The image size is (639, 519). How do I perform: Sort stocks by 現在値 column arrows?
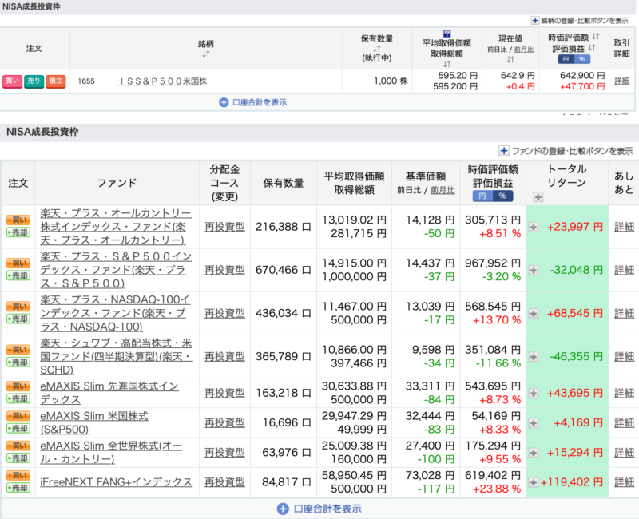pos(510,59)
